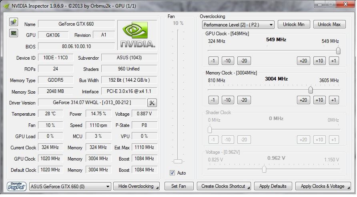Click the fan Speed 1110 rpm value

coord(98,125)
